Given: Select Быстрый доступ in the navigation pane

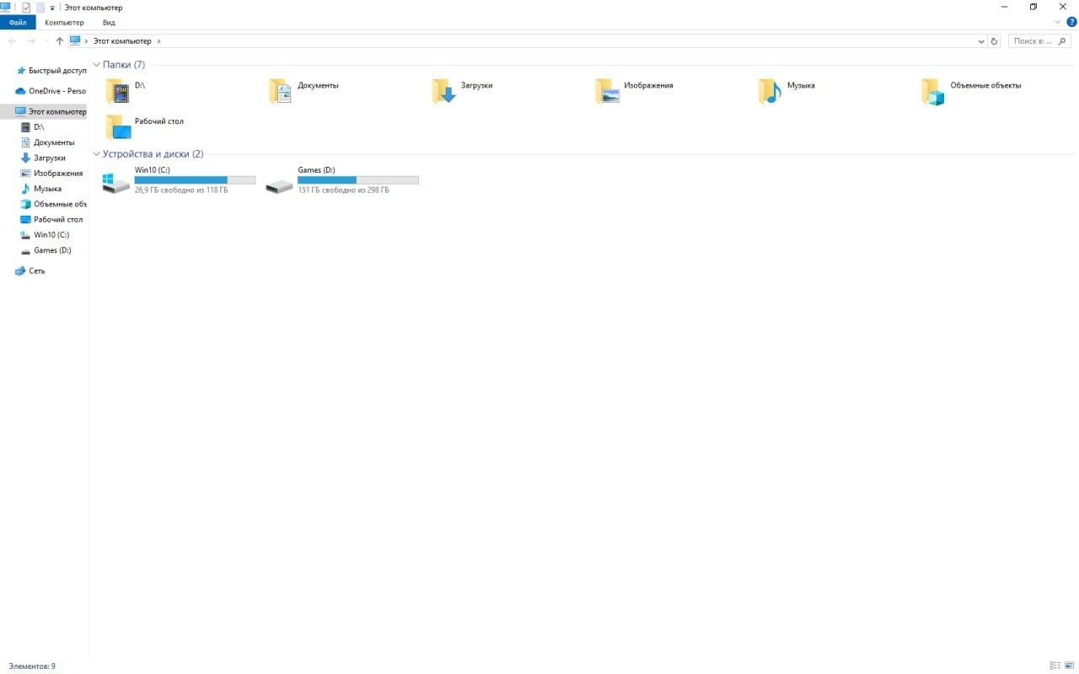Looking at the screenshot, I should (x=51, y=71).
